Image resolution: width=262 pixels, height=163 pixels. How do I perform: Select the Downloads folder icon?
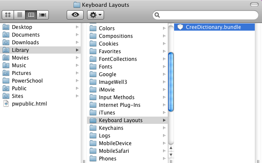point(6,43)
